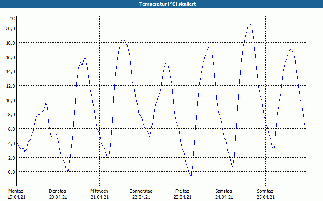
Task: Click the date 23.04.21
Action: pyautogui.click(x=182, y=197)
